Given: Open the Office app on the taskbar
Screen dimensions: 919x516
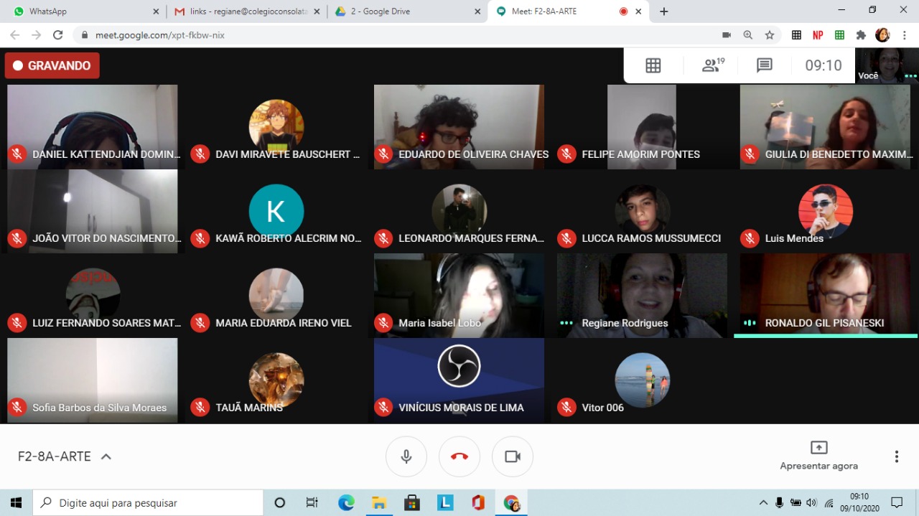Looking at the screenshot, I should (478, 503).
